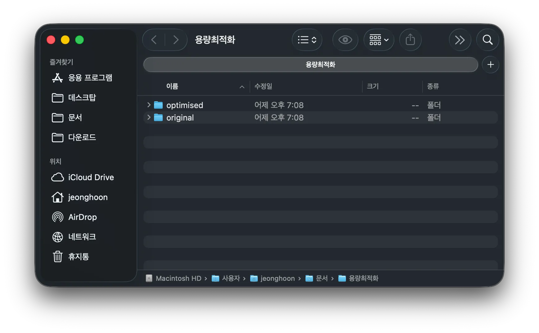Click 폴더 kind in optimised row

tap(434, 105)
